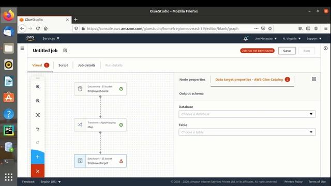Edit the Untitled job name
Screen dimensions: 331x186
tap(65, 51)
